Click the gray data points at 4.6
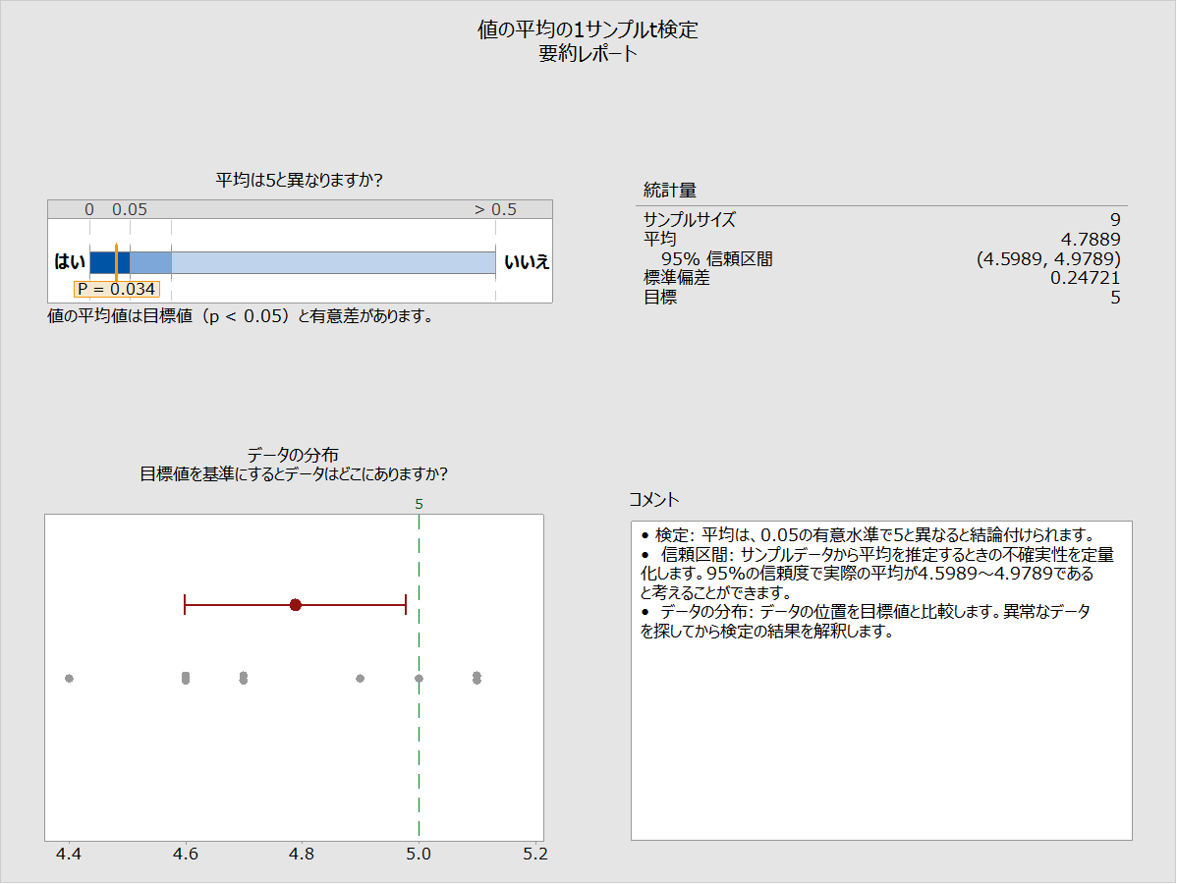This screenshot has width=1177, height=884. pyautogui.click(x=186, y=679)
